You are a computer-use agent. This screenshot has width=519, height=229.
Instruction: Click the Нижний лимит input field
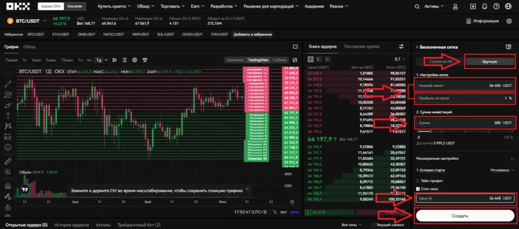tap(465, 85)
